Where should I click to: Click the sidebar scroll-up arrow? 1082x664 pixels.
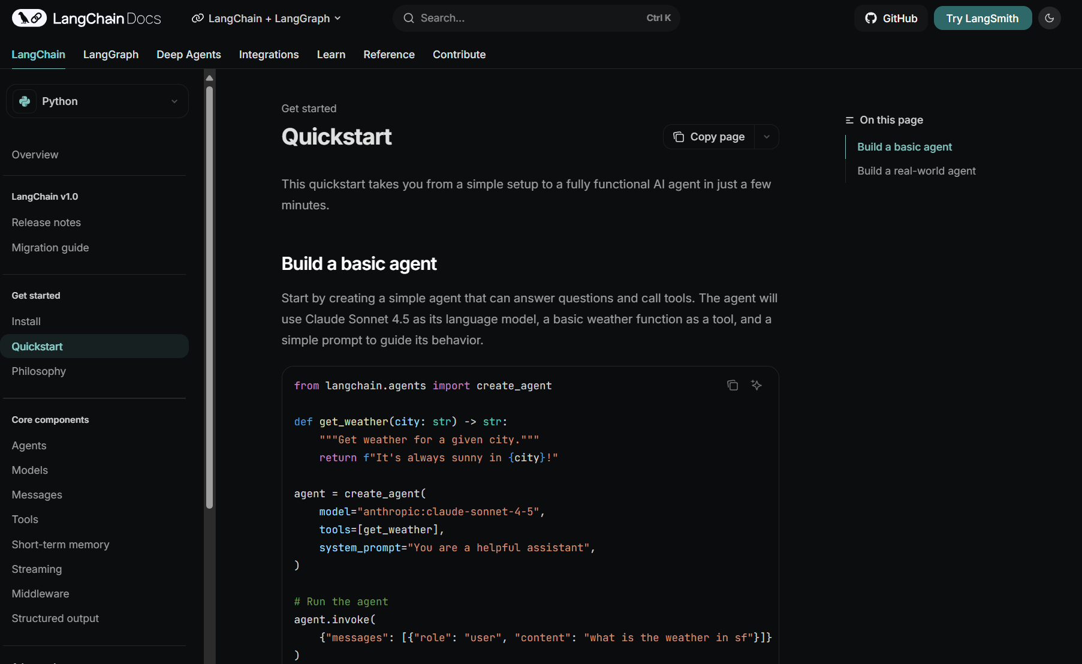pos(209,78)
